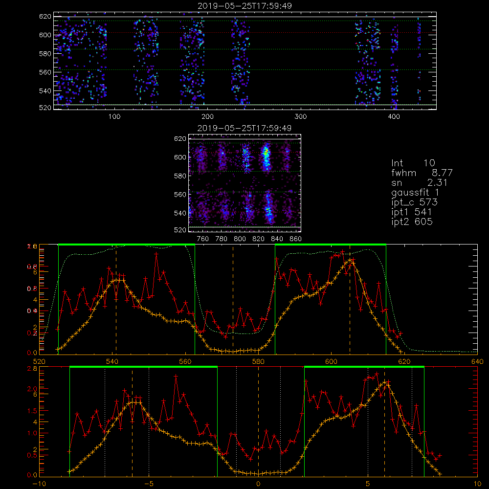Click y-axis label 520 on top plot
The width and height of the screenshot is (489, 489).
(x=45, y=108)
